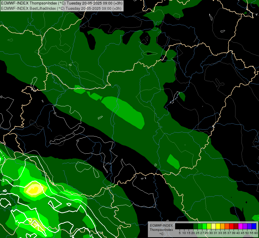Viewport: 259px width, 238px height.
Task: Pick the lime 29–30 legend swatch
Action: (209, 226)
